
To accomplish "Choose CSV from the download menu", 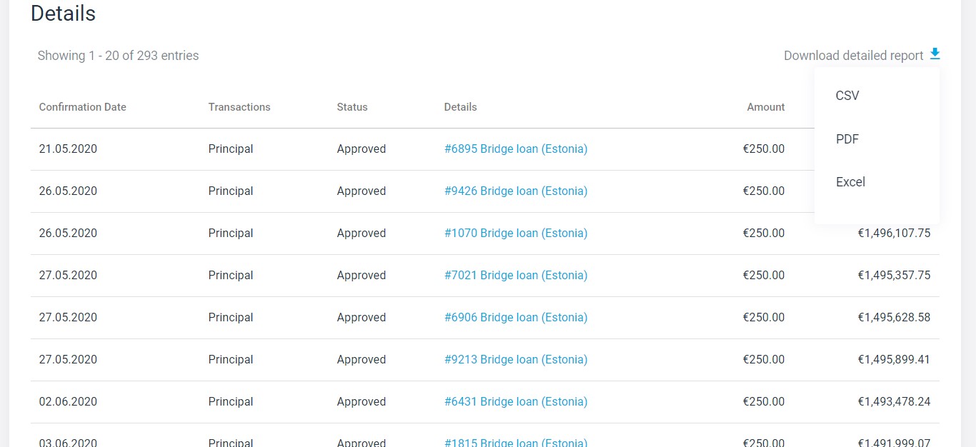I will pos(847,96).
